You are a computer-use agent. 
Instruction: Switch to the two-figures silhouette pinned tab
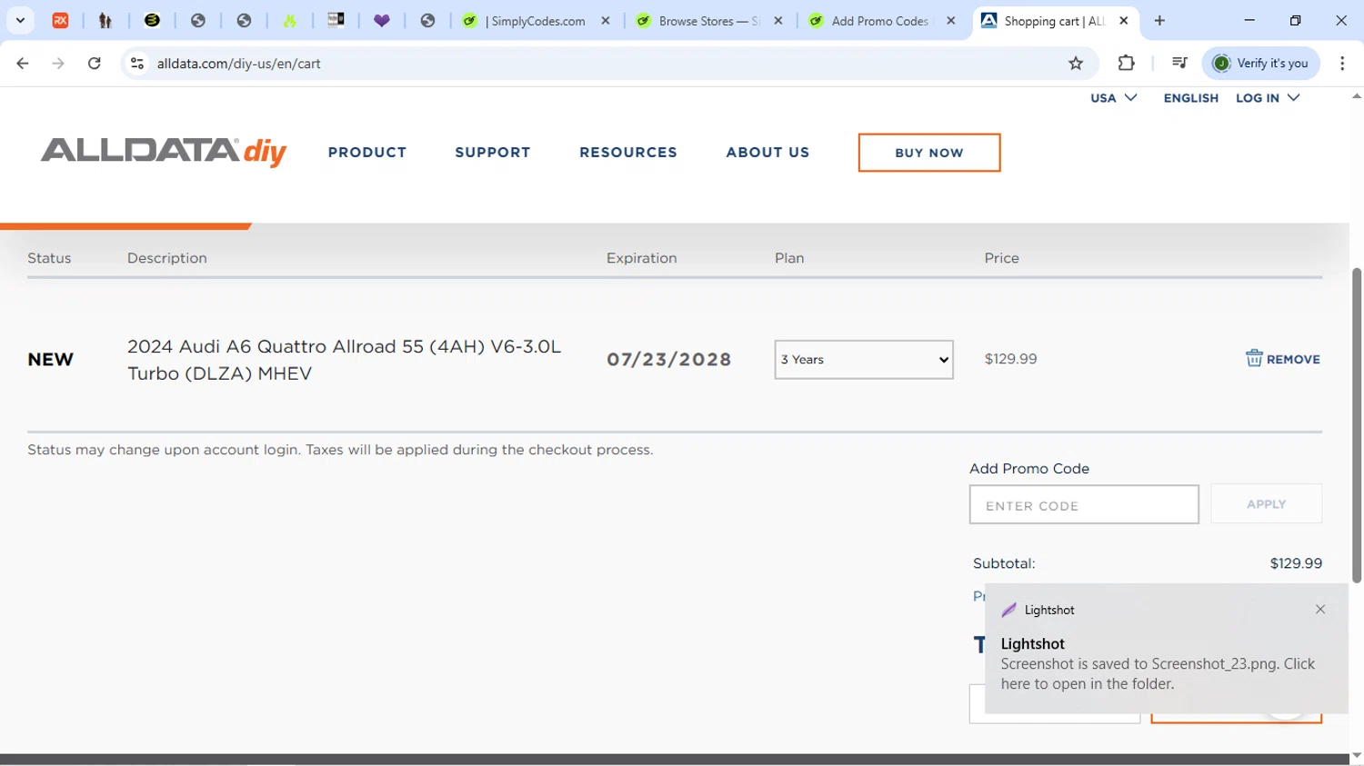(x=105, y=20)
